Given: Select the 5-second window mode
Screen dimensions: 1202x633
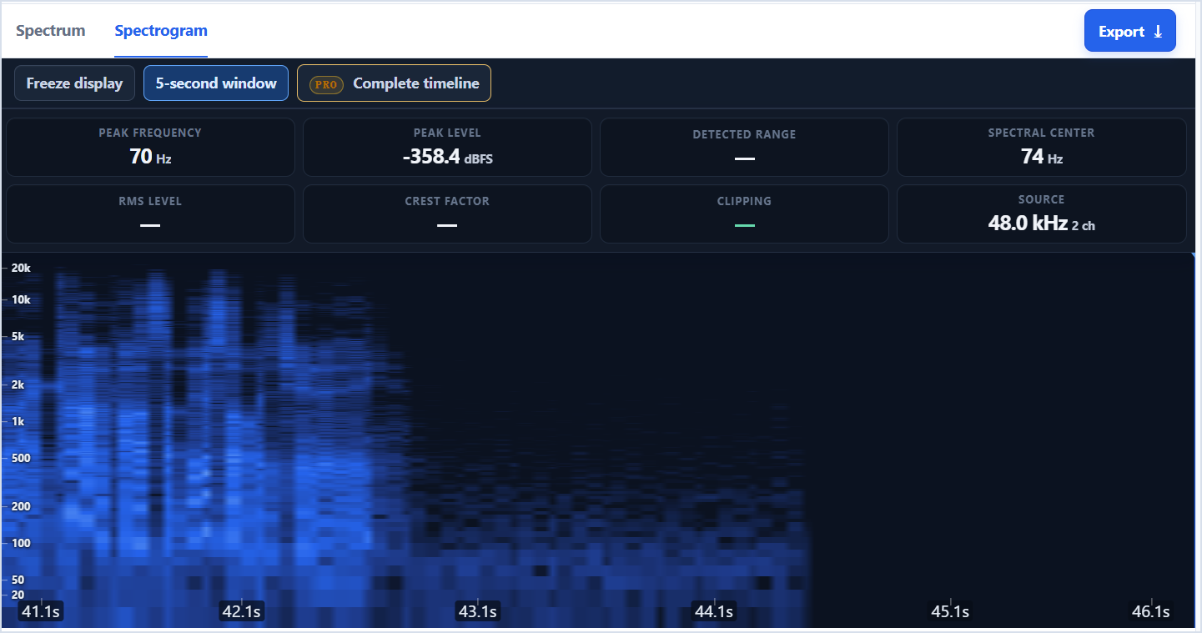Looking at the screenshot, I should [216, 83].
